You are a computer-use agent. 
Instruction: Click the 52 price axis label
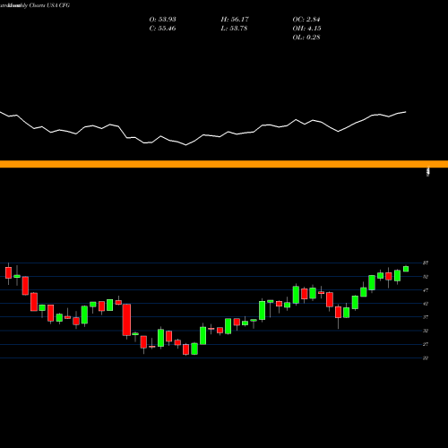[x=426, y=277]
